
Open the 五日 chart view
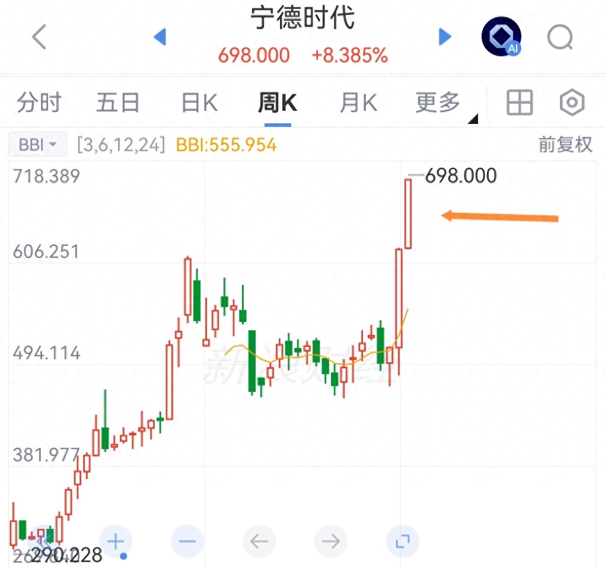click(117, 103)
